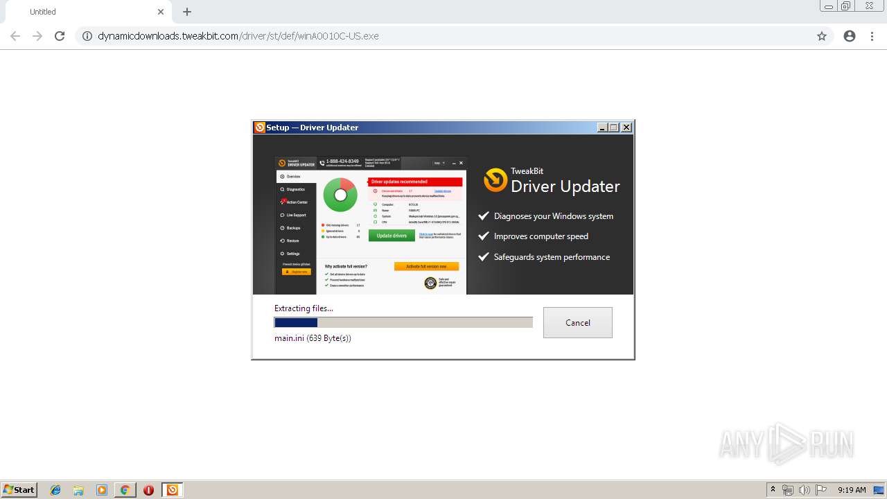This screenshot has width=887, height=499.
Task: Open a new tab
Action: (187, 12)
